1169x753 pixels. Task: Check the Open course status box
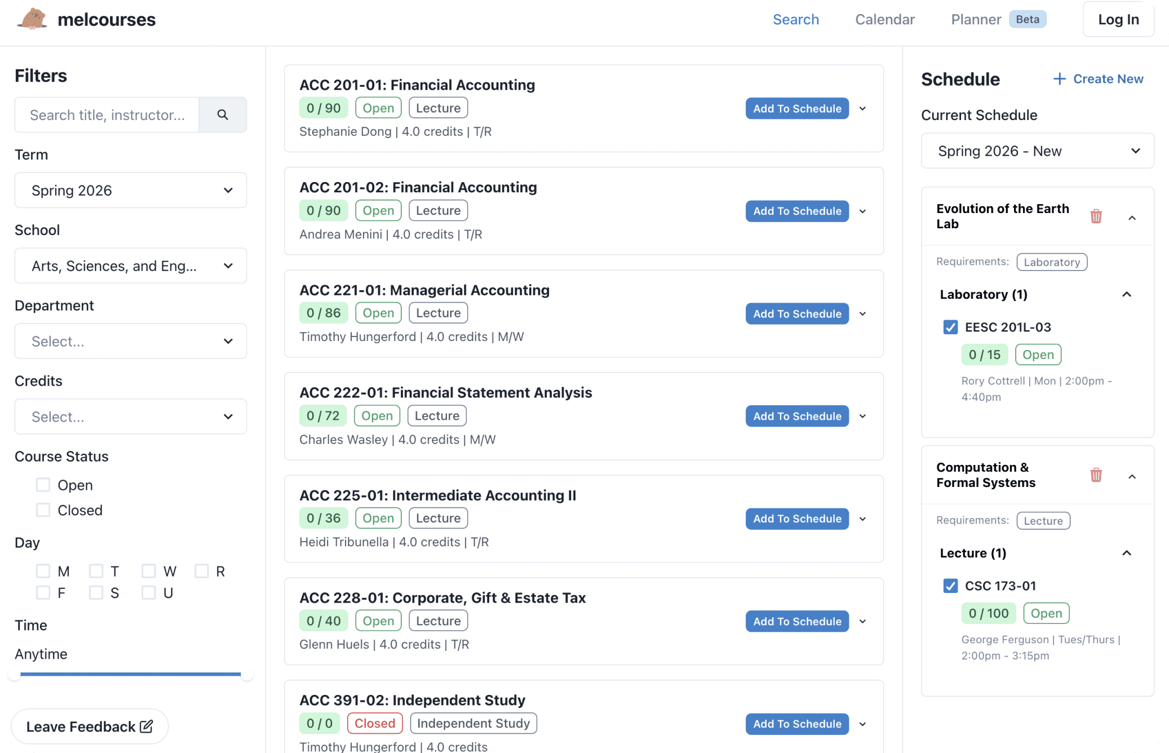(43, 485)
